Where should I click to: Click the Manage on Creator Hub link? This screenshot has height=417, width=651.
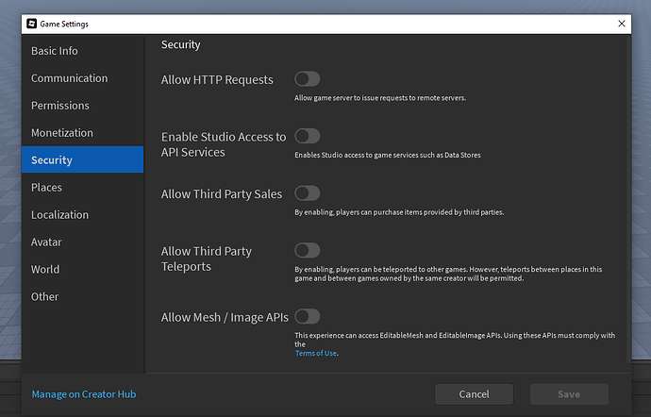pos(83,393)
